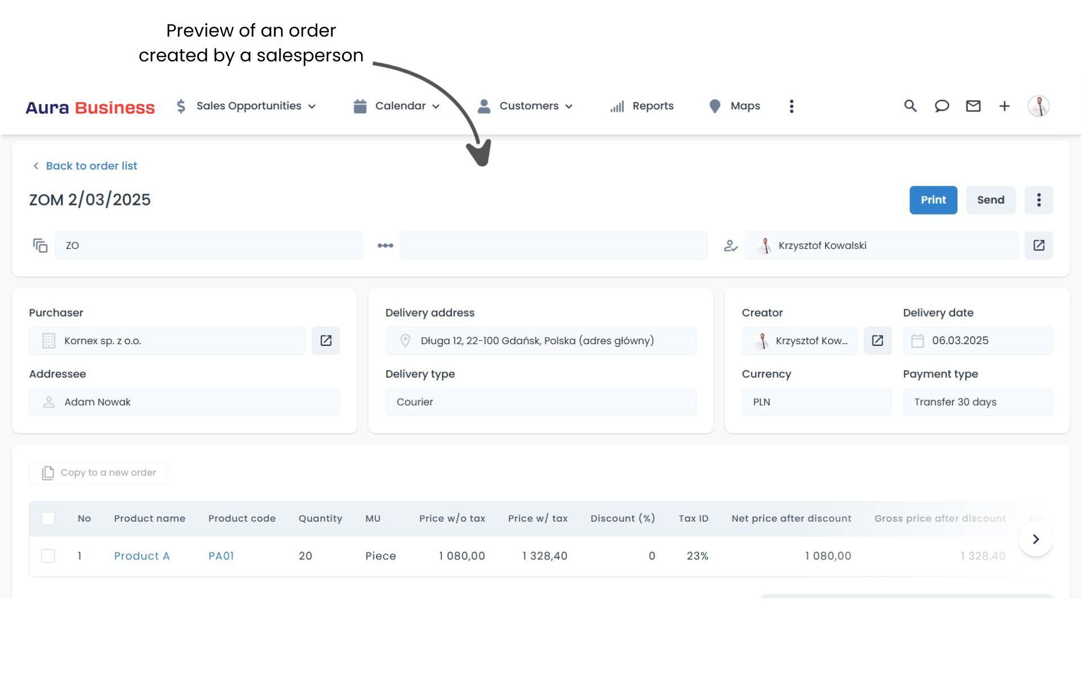Click the ZOM 2/03/2025 order title

pyautogui.click(x=90, y=200)
